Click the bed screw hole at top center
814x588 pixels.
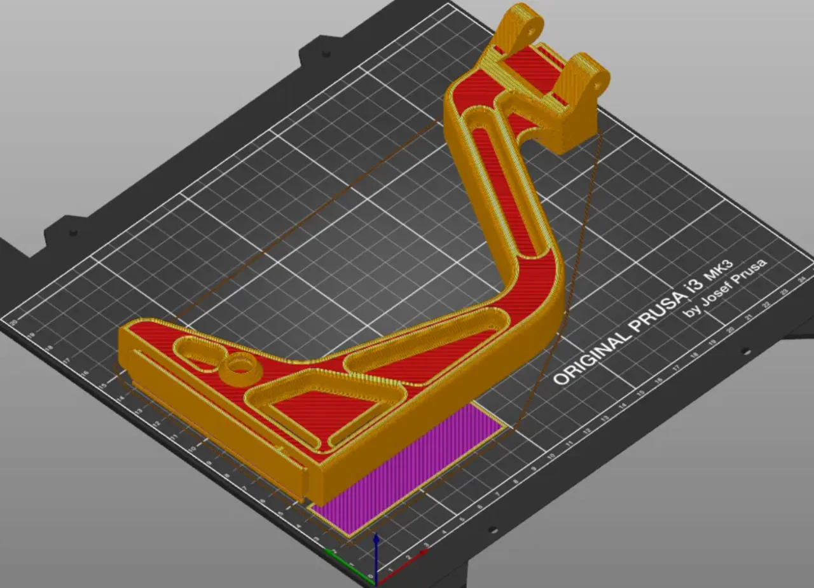coord(326,55)
